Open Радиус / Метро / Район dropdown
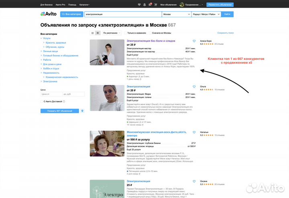The height and width of the screenshot is (198, 289). tap(206, 14)
